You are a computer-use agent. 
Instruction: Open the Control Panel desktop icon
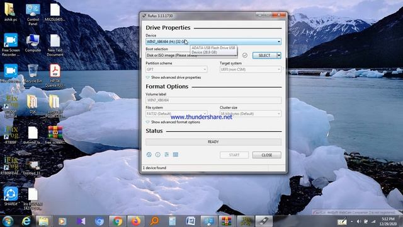tap(33, 14)
